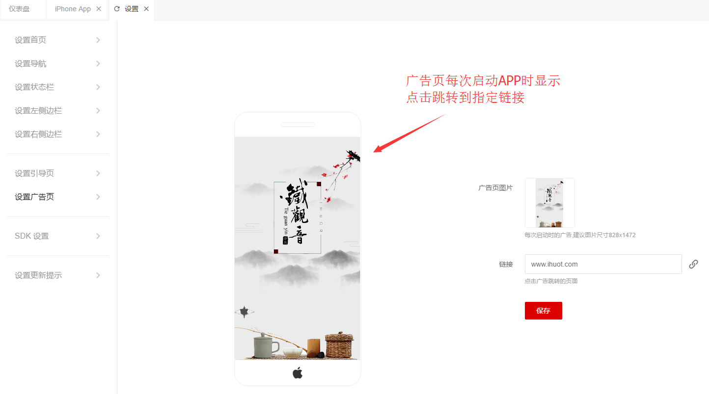Click the 广告页图片 upload thumbnail
The height and width of the screenshot is (394, 709).
pyautogui.click(x=549, y=203)
